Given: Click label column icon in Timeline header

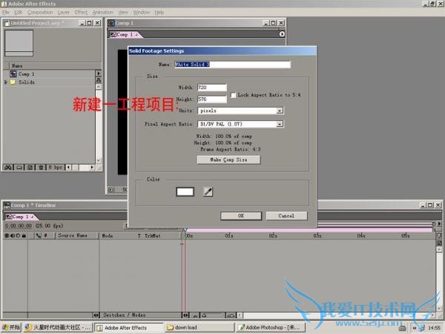Looking at the screenshot, I should 39,235.
